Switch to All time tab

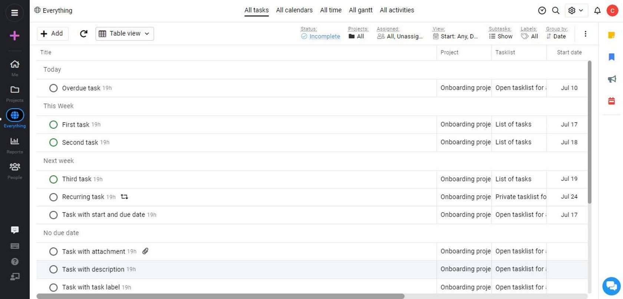click(x=331, y=10)
